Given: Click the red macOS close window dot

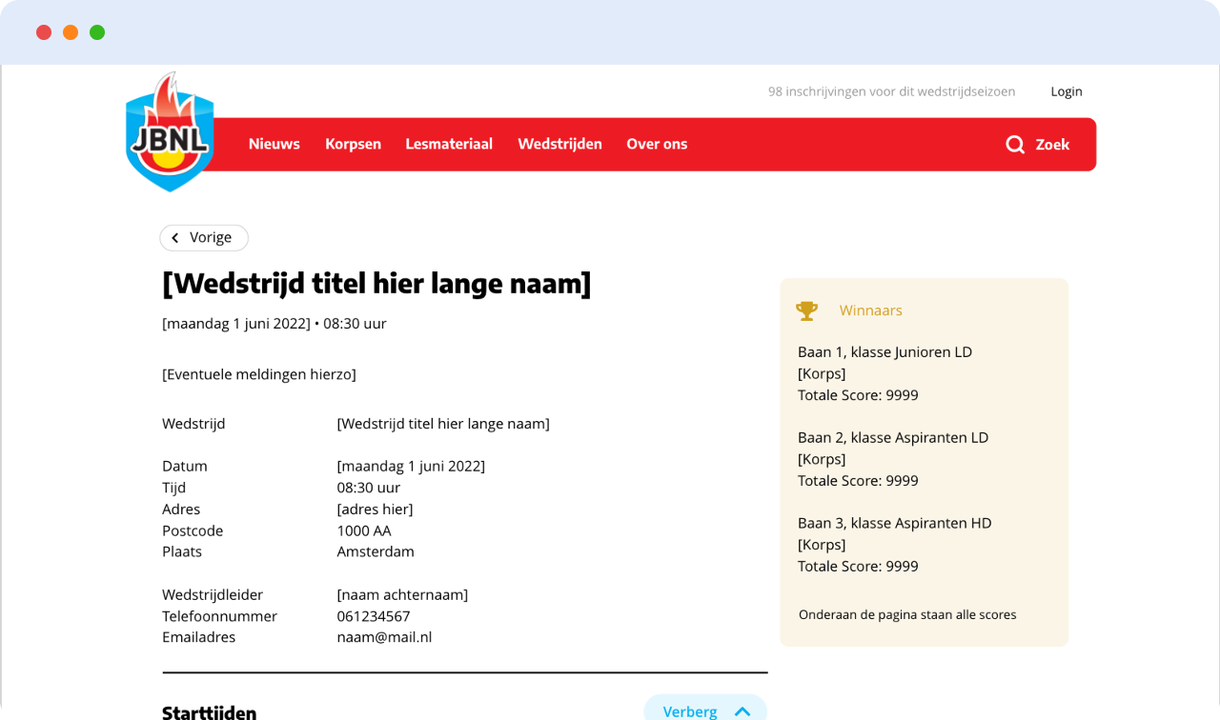Looking at the screenshot, I should pyautogui.click(x=44, y=32).
